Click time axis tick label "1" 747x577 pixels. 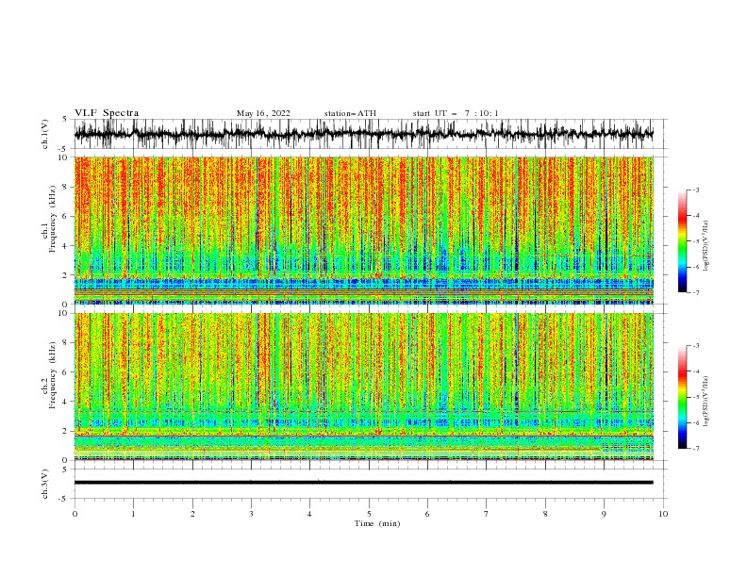(133, 514)
